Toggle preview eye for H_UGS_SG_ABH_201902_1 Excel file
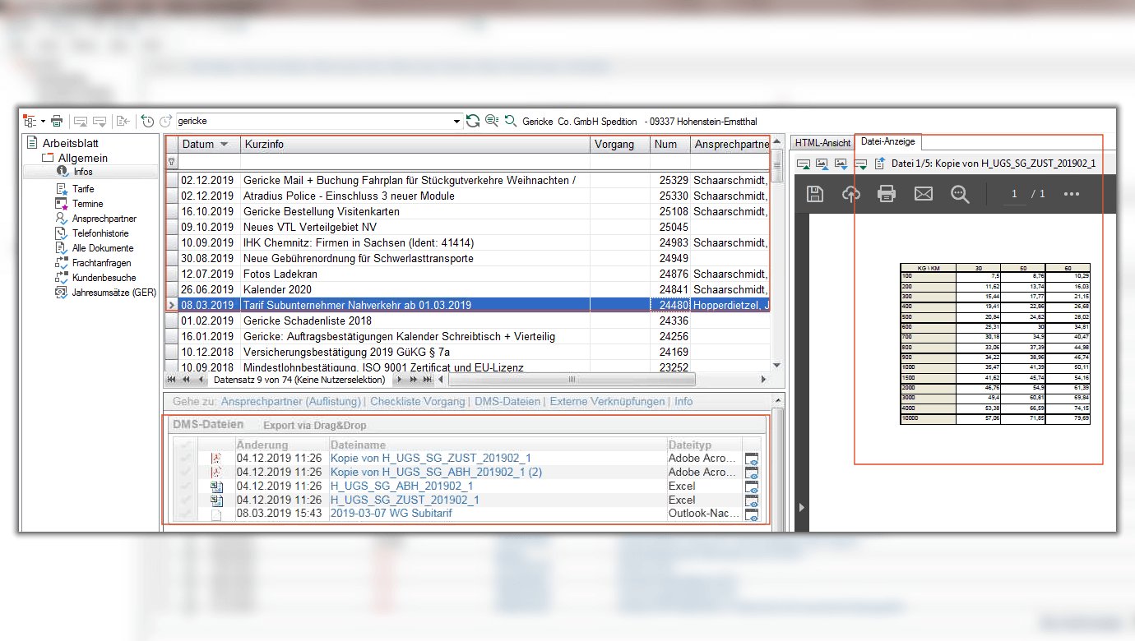1135x641 pixels. pos(752,487)
